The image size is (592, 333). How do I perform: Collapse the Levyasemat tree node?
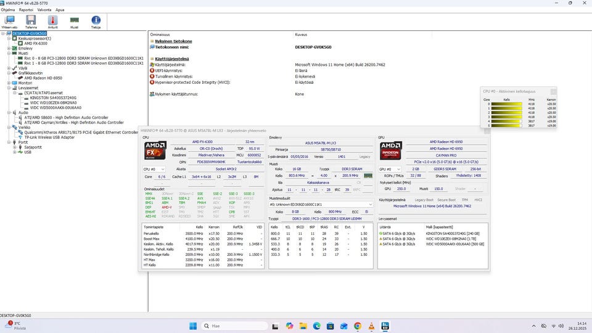8,87
